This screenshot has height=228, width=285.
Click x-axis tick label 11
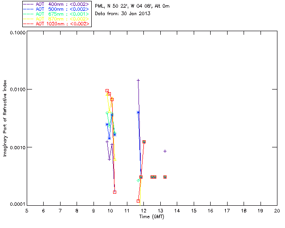click(x=127, y=211)
